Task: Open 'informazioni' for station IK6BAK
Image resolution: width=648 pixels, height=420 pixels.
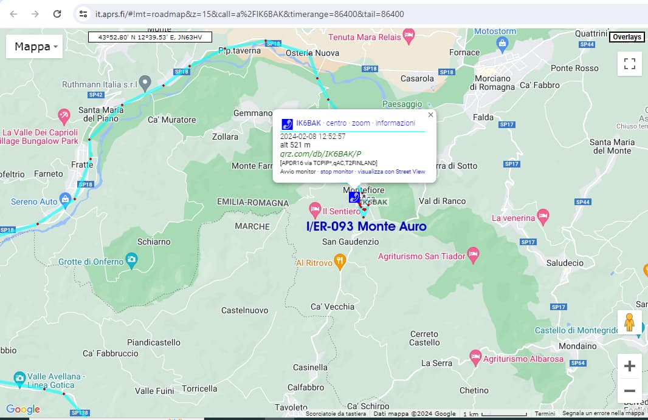Action: (x=395, y=123)
